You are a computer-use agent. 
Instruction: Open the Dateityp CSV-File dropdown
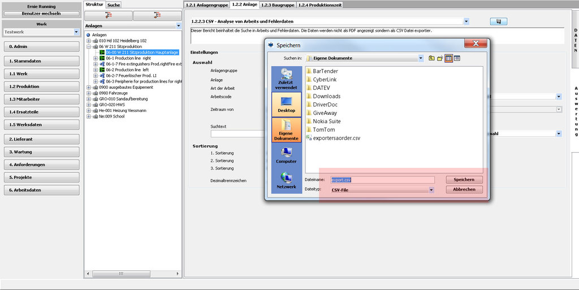pos(431,190)
